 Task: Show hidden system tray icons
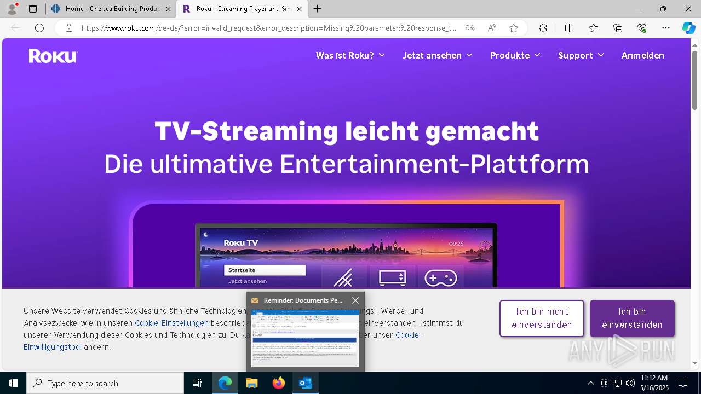(x=590, y=383)
